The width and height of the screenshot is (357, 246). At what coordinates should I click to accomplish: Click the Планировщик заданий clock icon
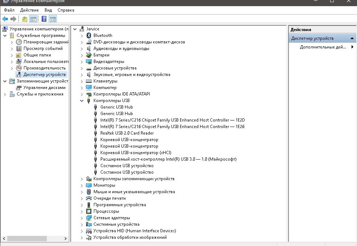tap(19, 42)
